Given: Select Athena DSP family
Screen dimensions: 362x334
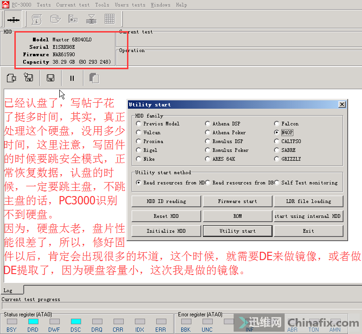Looking at the screenshot, I should (223, 124).
